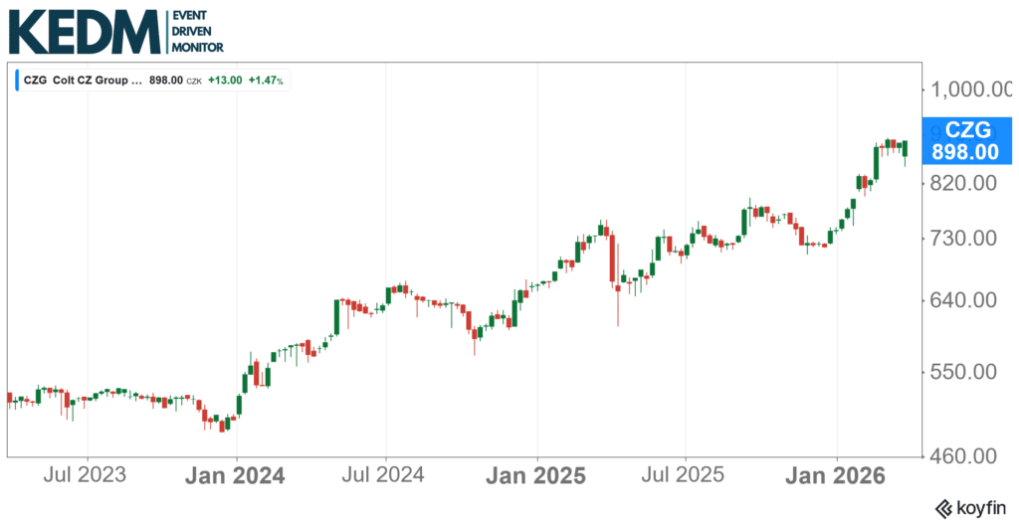Click the Event Driven Monitor text
The height and width of the screenshot is (526, 1019).
click(197, 32)
